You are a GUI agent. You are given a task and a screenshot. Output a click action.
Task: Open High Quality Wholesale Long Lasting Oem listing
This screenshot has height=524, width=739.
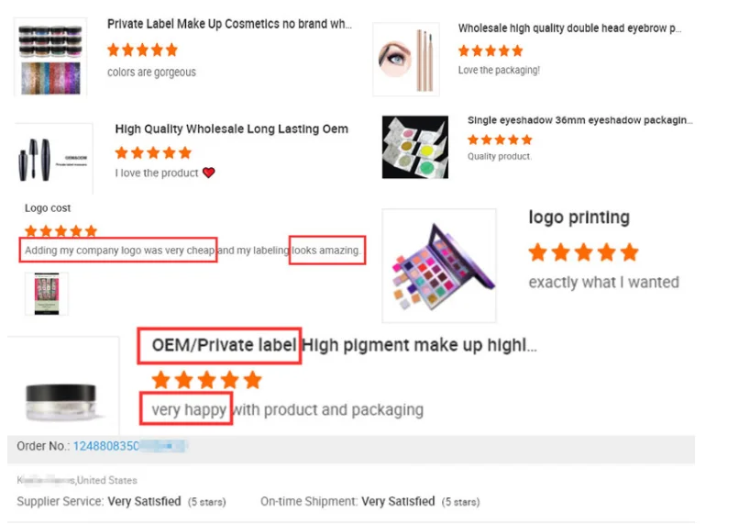pyautogui.click(x=231, y=129)
